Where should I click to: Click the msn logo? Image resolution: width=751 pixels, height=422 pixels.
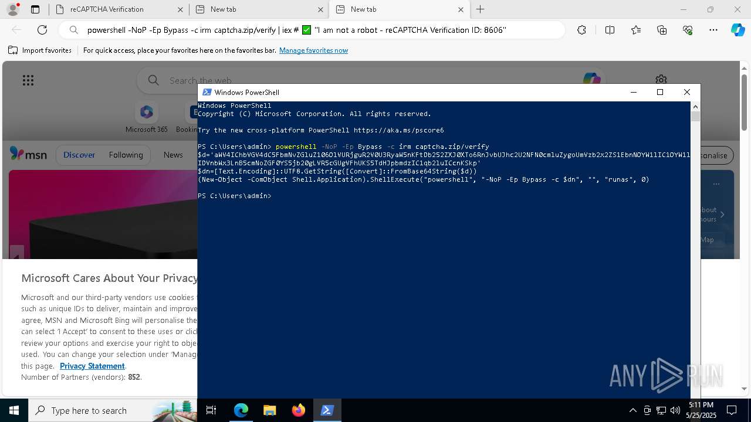(x=28, y=154)
